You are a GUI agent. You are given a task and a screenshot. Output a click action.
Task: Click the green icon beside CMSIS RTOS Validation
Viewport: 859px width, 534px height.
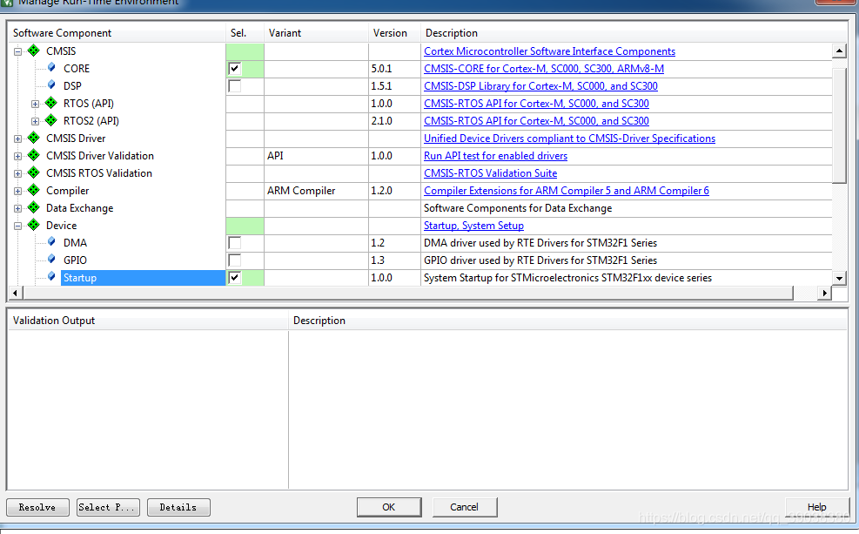33,172
